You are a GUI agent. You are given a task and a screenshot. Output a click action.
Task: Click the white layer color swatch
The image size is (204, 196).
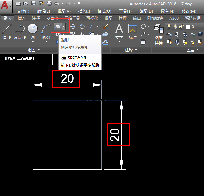(x=187, y=27)
